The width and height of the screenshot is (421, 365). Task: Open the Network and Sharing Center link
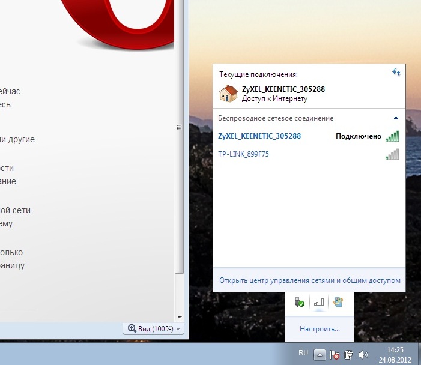(309, 280)
